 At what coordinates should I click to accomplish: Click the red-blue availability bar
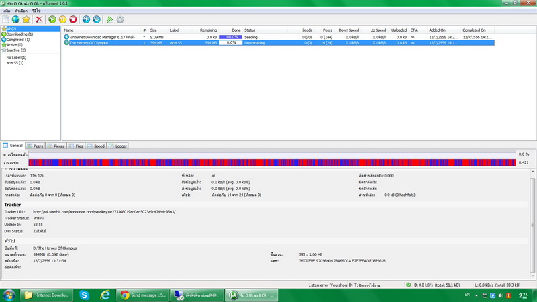click(272, 162)
